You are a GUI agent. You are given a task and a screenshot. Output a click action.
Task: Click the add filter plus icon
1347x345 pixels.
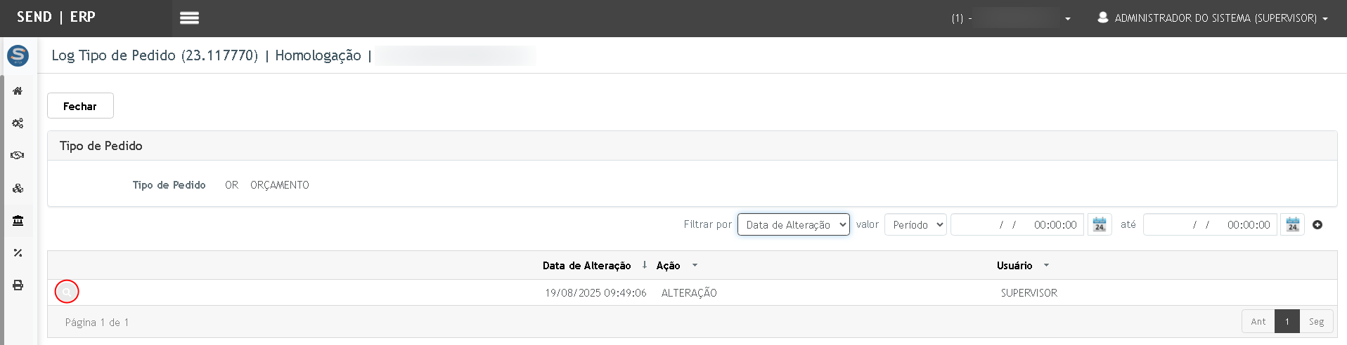(x=1317, y=224)
